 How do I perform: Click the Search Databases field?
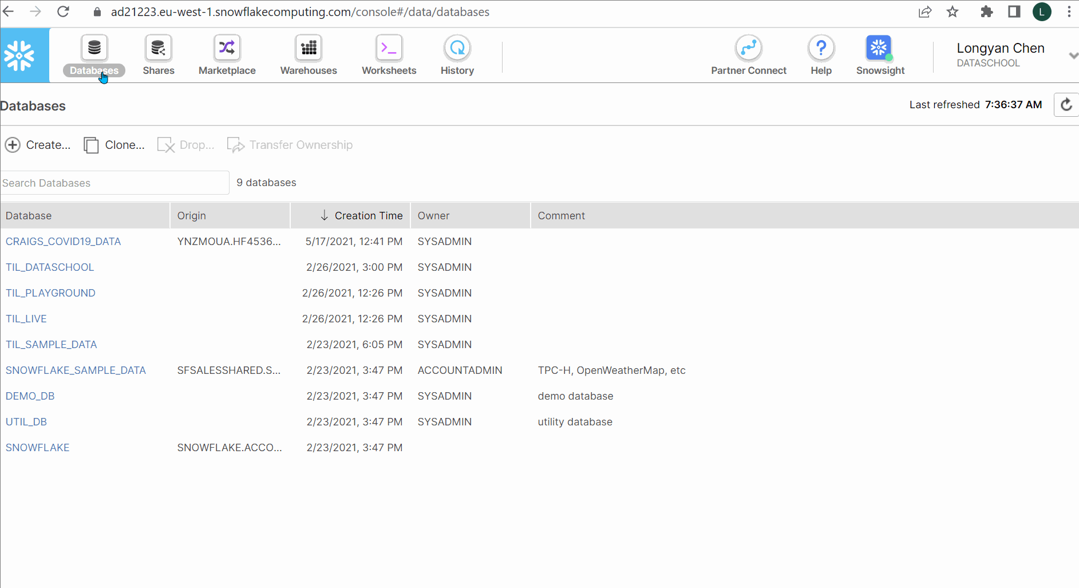coord(114,183)
